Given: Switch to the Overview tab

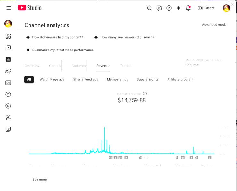Looking at the screenshot, I should coord(32,66).
